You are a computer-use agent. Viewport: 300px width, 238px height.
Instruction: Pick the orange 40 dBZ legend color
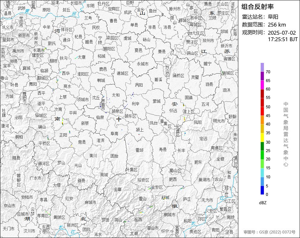click(x=262, y=120)
